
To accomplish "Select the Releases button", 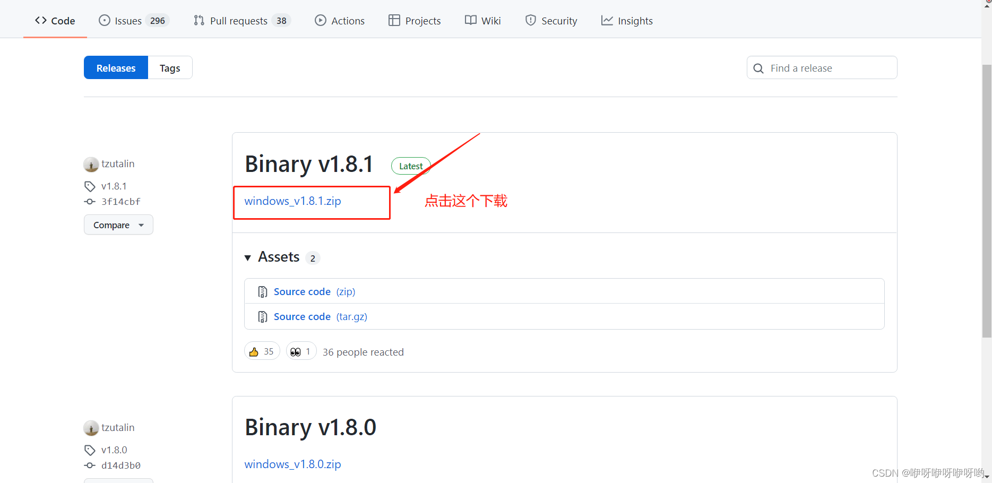I will point(116,68).
